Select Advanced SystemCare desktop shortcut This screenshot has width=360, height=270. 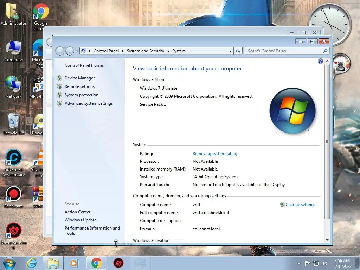14,163
